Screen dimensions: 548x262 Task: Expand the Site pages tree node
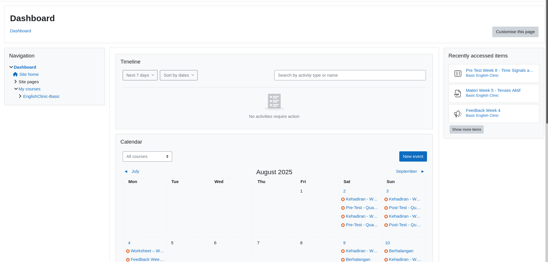coord(16,82)
